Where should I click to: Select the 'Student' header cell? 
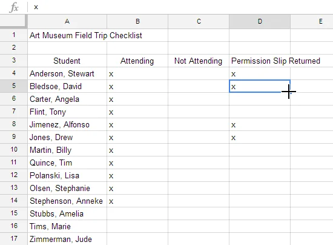[67, 61]
